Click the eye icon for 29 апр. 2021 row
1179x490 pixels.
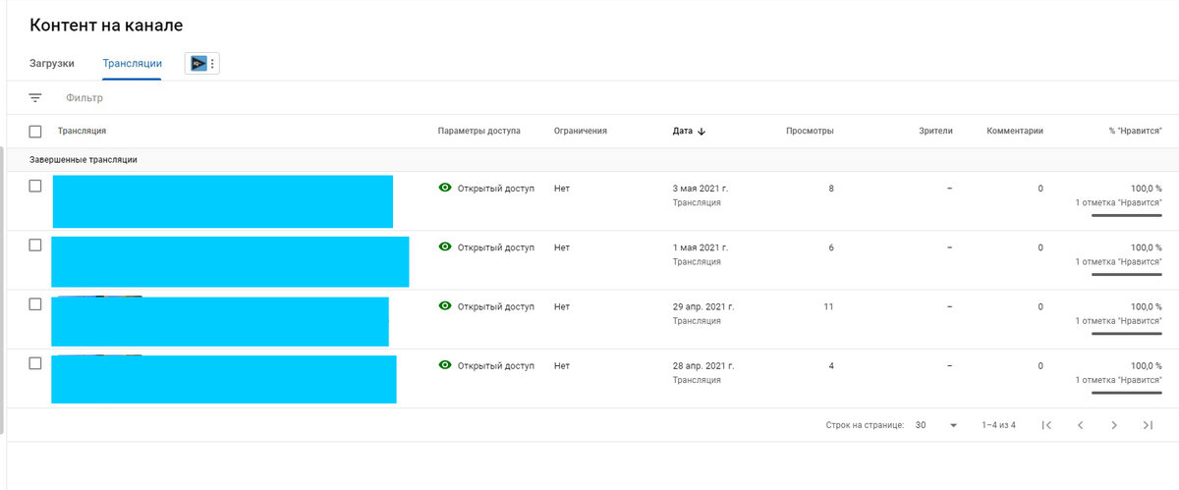coord(445,306)
